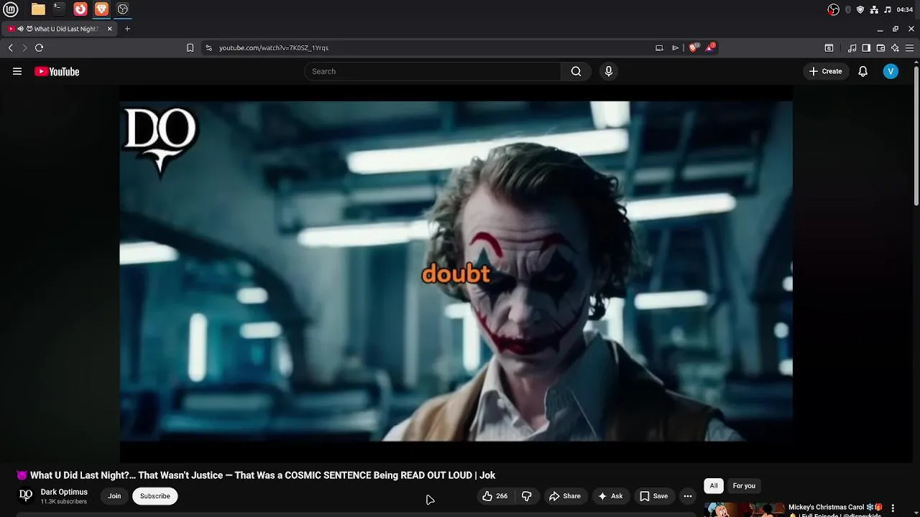Viewport: 920px width, 517px height.
Task: Subscribe to Dark Optimus
Action: pyautogui.click(x=155, y=496)
